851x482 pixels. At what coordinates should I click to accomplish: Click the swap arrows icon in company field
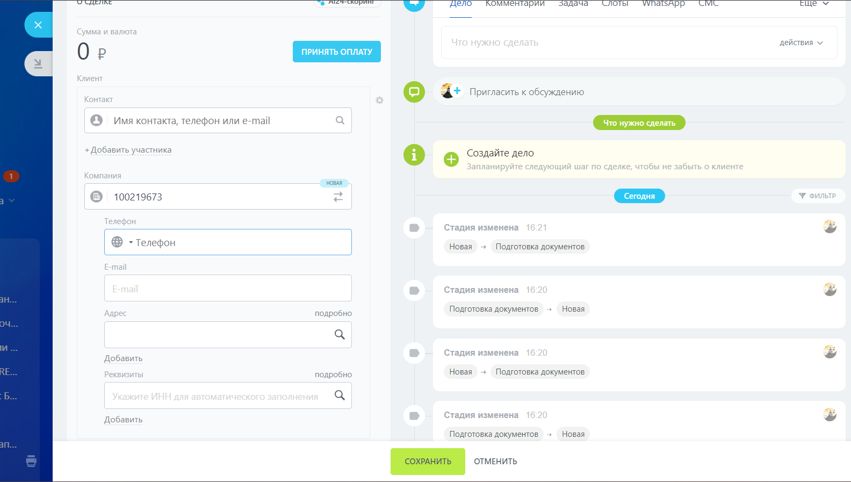(338, 197)
